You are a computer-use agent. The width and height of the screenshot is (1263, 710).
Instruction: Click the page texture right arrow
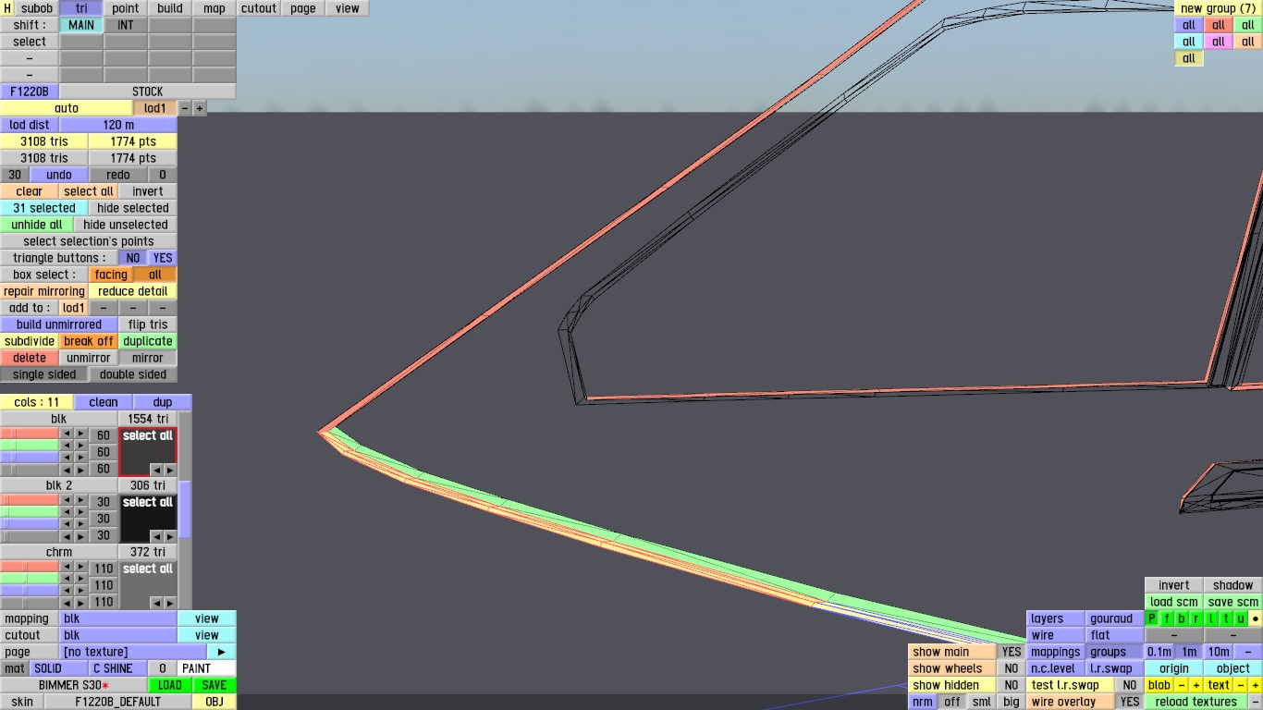[x=222, y=652]
